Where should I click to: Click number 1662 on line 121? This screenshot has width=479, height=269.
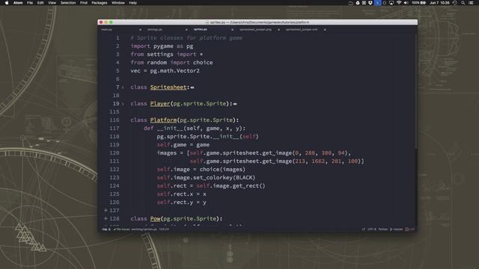pyautogui.click(x=318, y=161)
